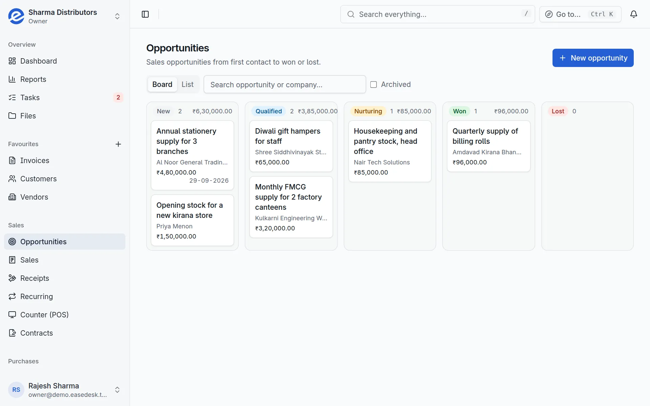
Task: Expand the Rajesh Sharma user menu
Action: point(117,390)
